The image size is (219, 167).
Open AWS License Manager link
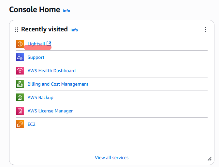pyautogui.click(x=50, y=111)
